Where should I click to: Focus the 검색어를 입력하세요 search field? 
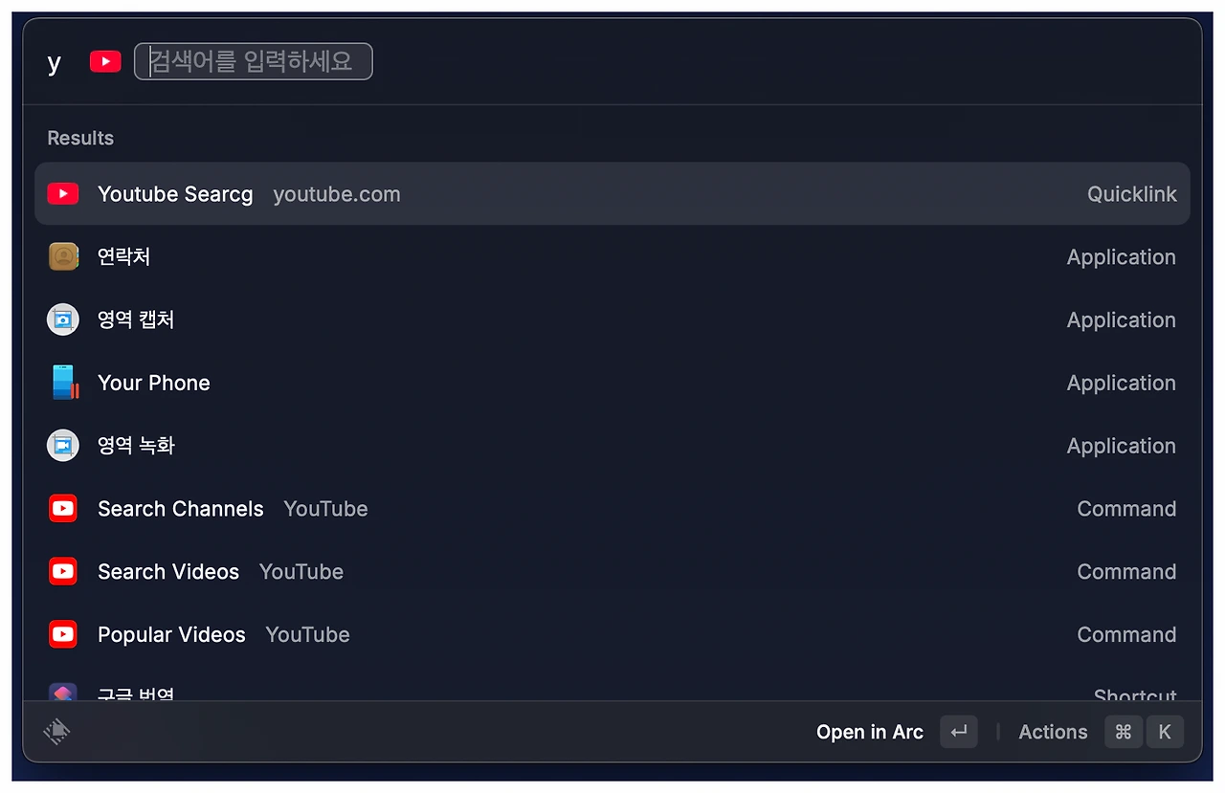[x=254, y=62]
